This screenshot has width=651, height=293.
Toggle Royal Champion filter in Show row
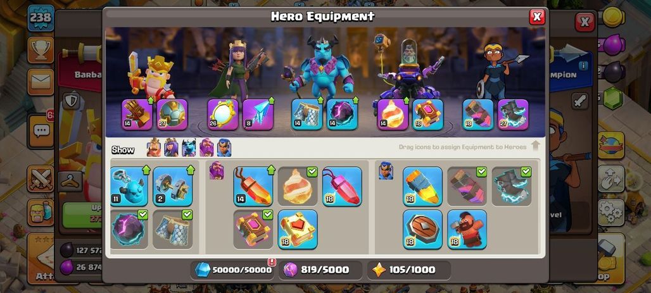point(224,147)
